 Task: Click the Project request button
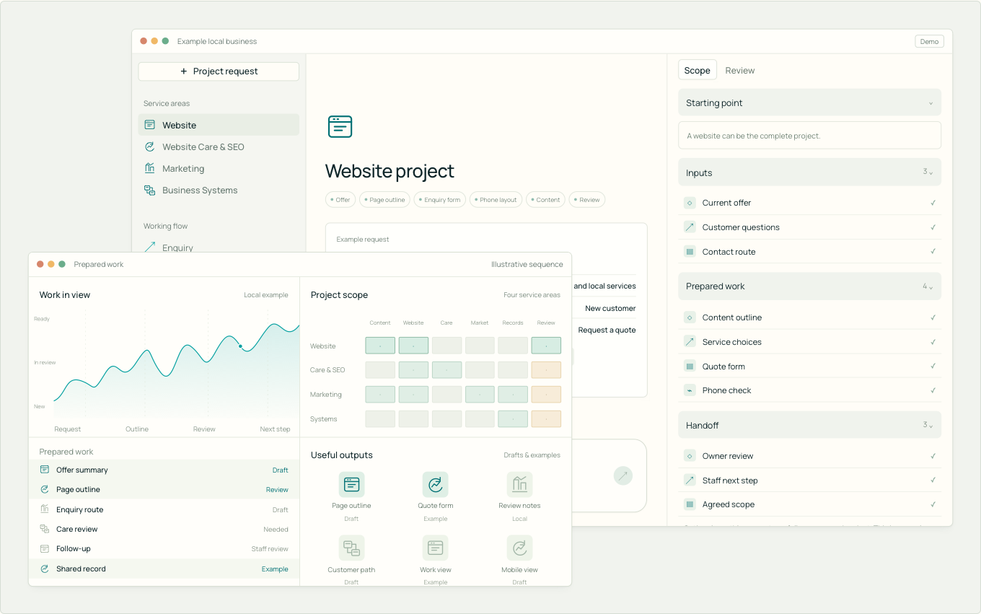[219, 71]
